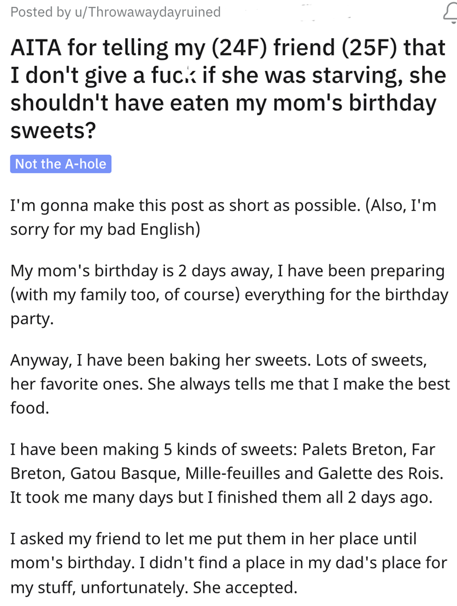Click paragraph starting 'I asked my friend'
Viewport: 457px width, 606px height.
(228, 563)
